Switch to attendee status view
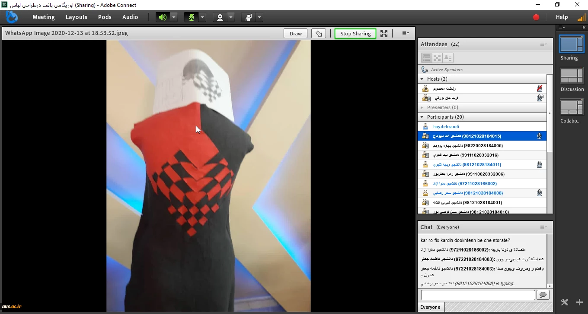The height and width of the screenshot is (314, 588). click(448, 58)
